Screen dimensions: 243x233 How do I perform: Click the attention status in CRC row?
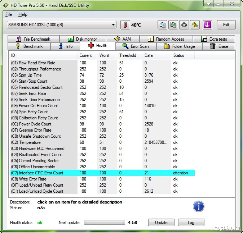tap(181, 173)
